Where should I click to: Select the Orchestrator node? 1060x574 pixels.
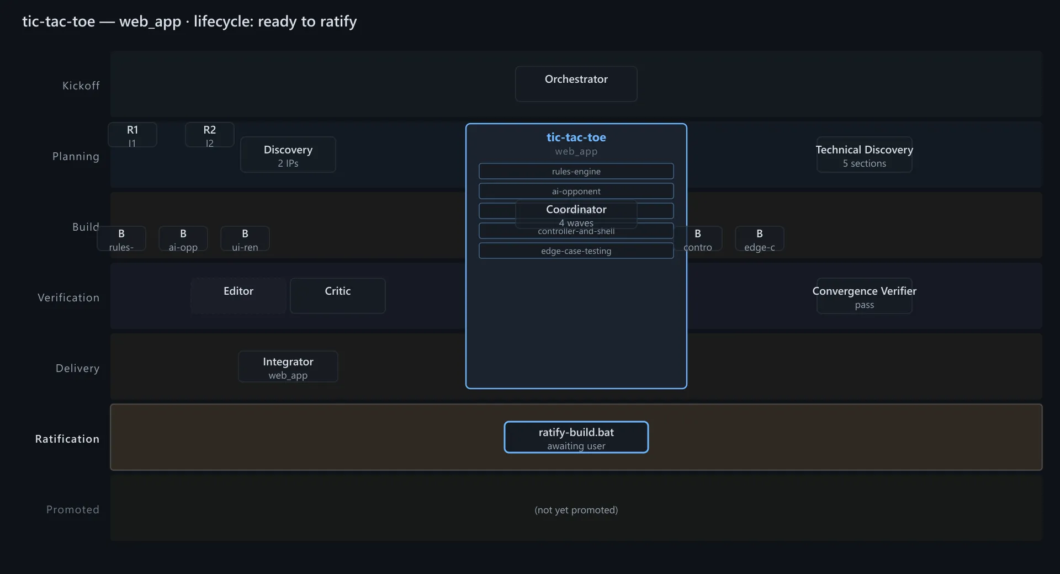(x=576, y=84)
